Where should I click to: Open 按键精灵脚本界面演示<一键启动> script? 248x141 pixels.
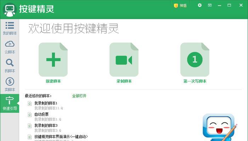tap(61, 137)
